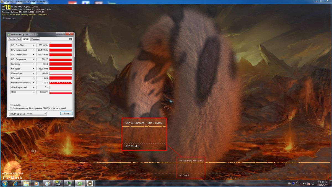Expand the Fan Speed dropdown reading 1920 RPM
Image resolution: width=332 pixels, height=187 pixels.
pos(34,69)
